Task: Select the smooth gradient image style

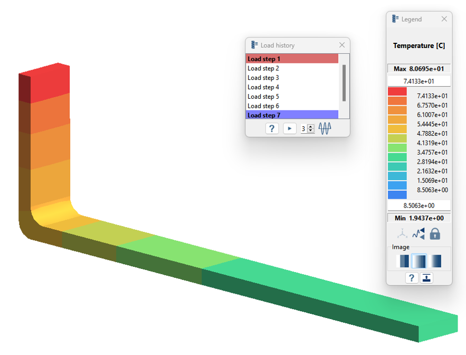Action: (435, 261)
